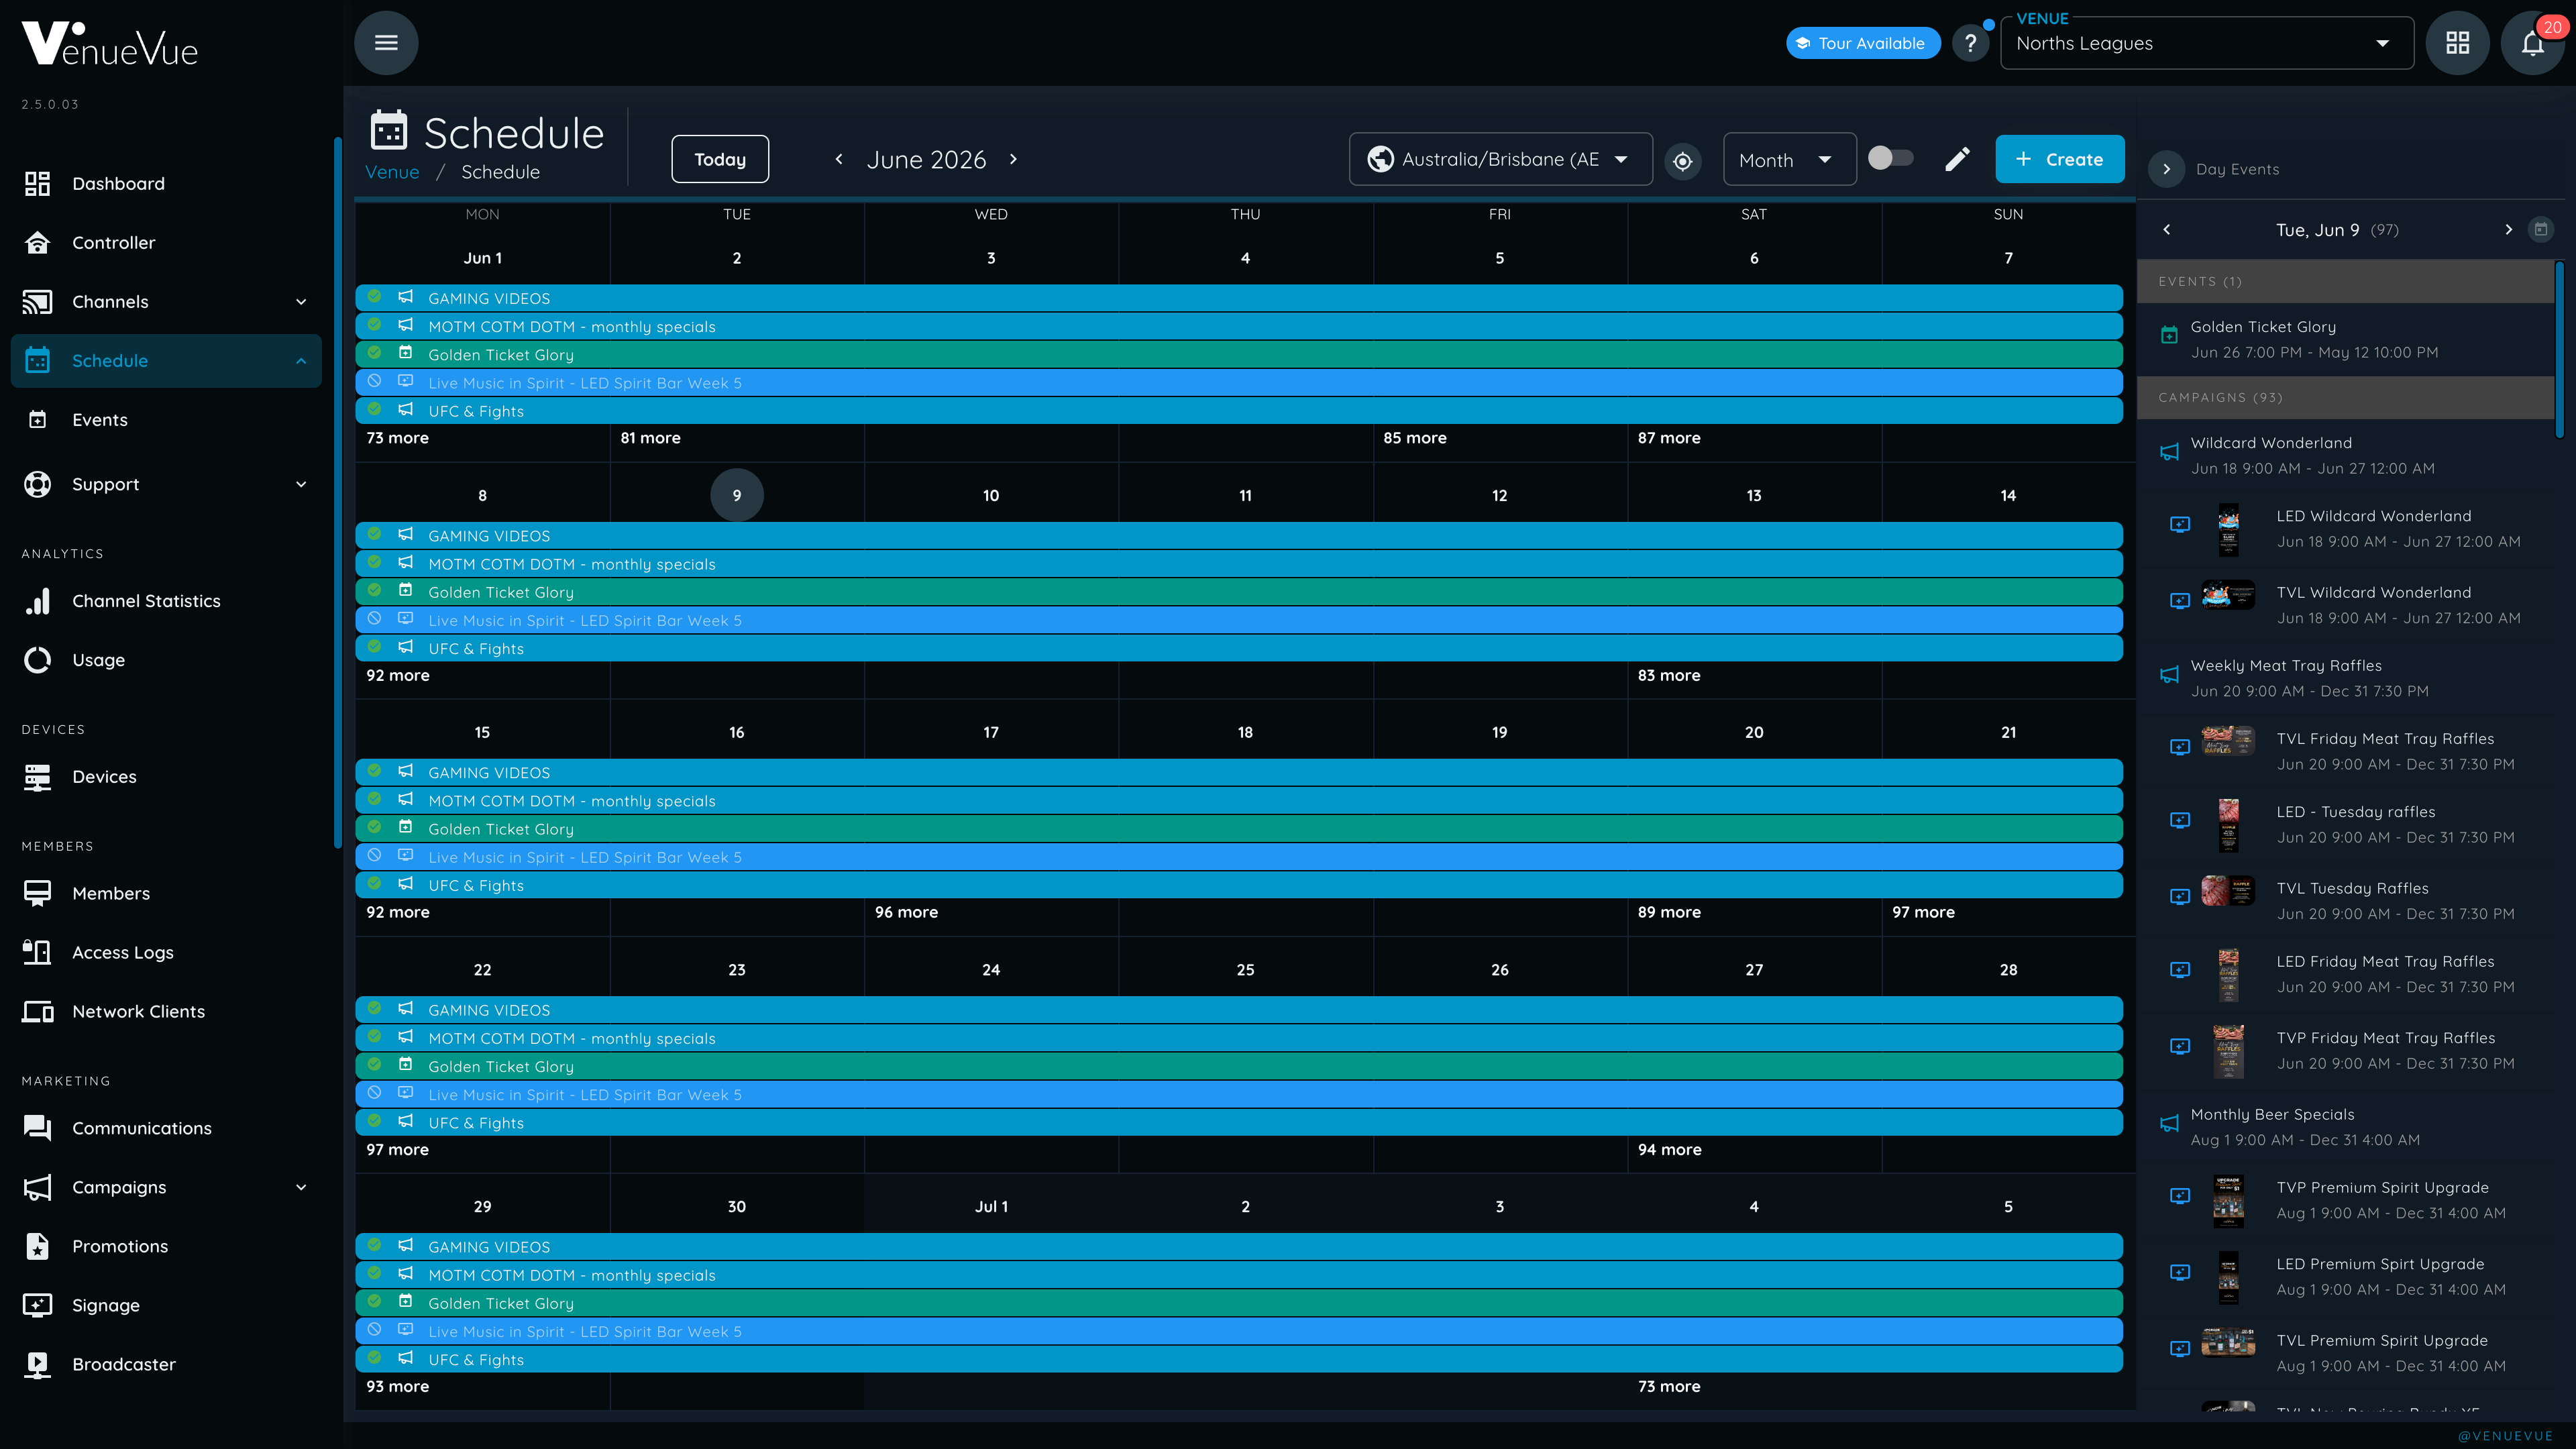The width and height of the screenshot is (2576, 1449).
Task: Expand the Campaigns sidebar menu
Action: pos(301,1188)
